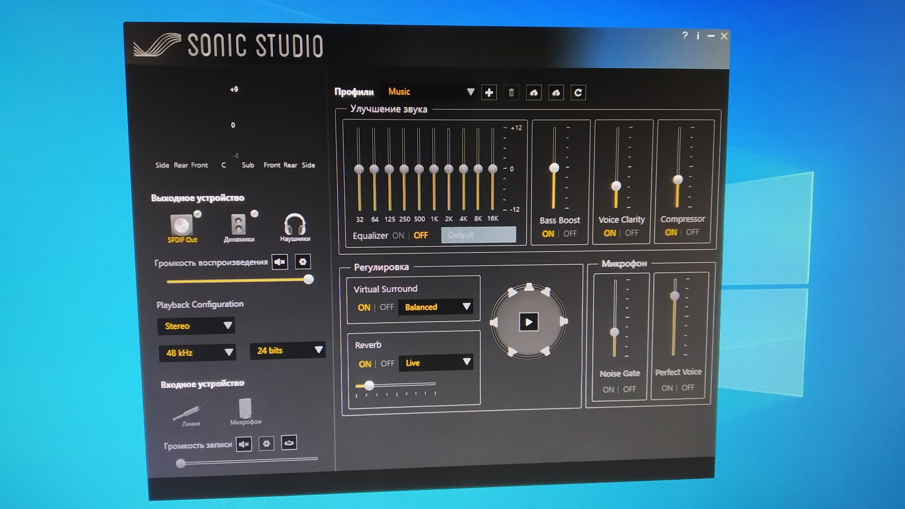Minimize the Sonic Studio window
The width and height of the screenshot is (905, 509).
[711, 36]
